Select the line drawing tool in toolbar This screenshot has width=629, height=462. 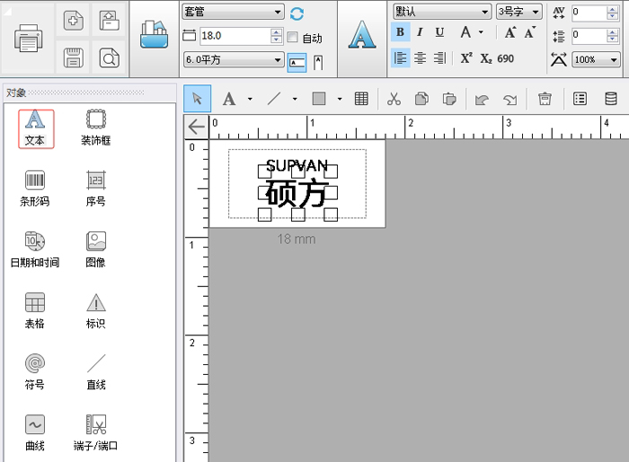(x=275, y=99)
